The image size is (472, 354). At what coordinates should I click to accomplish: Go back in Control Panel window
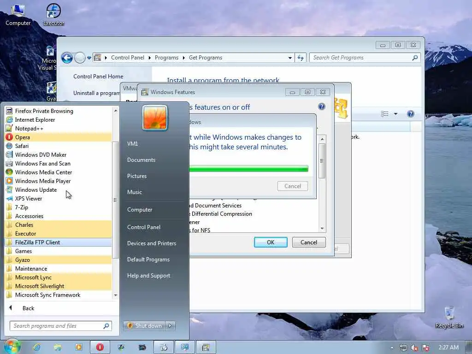coord(67,58)
